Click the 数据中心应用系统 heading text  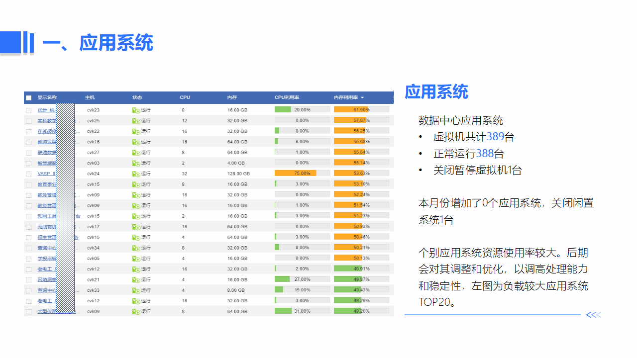point(461,120)
